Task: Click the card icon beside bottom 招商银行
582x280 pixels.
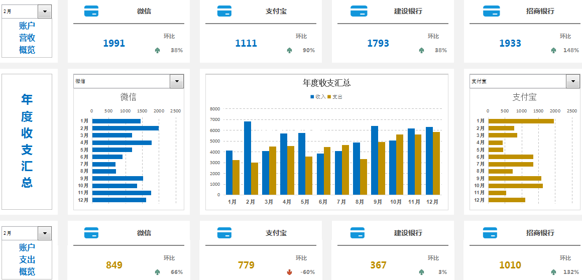Action: tap(490, 233)
